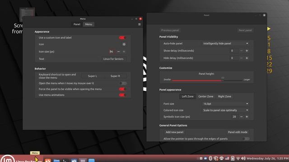Close the Menu settings window
Viewport: 289px width, 162px height.
pyautogui.click(x=140, y=19)
